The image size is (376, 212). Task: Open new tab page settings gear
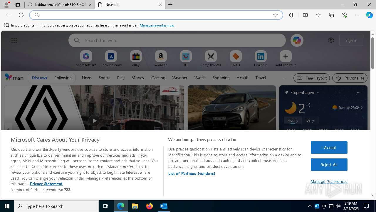(x=331, y=40)
